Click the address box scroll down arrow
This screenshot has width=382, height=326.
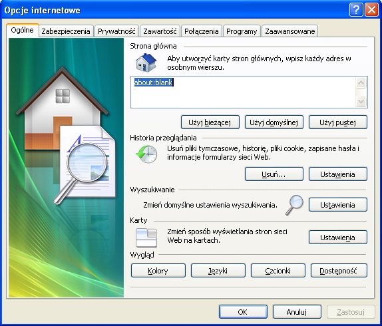(361, 101)
